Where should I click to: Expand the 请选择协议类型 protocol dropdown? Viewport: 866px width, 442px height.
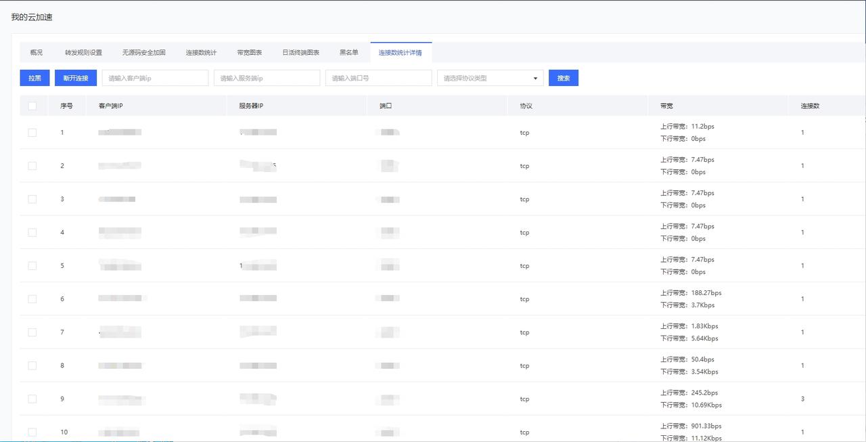coord(490,78)
